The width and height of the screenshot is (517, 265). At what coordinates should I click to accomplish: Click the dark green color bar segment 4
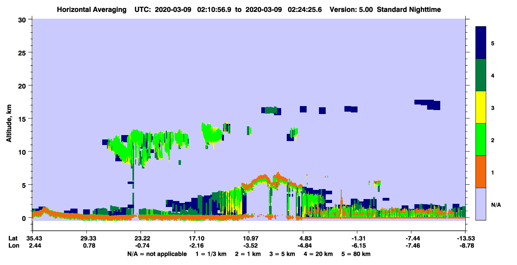pyautogui.click(x=481, y=75)
